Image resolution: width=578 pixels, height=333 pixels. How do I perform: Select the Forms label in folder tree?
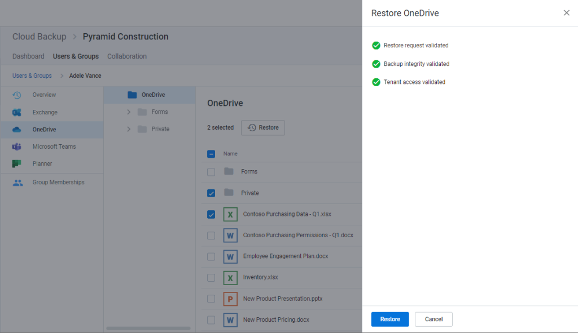click(x=160, y=112)
